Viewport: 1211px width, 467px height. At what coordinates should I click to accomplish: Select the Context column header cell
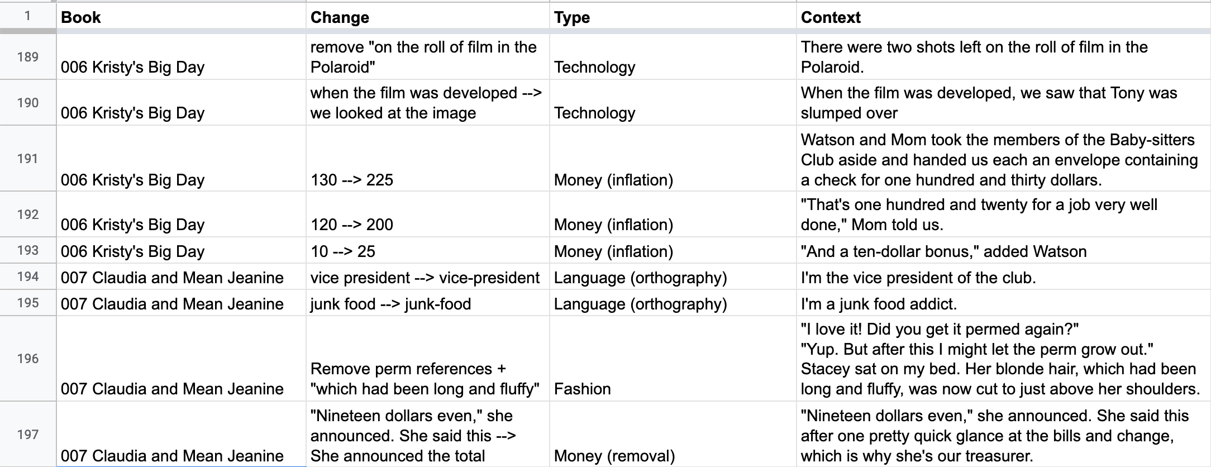[1004, 17]
